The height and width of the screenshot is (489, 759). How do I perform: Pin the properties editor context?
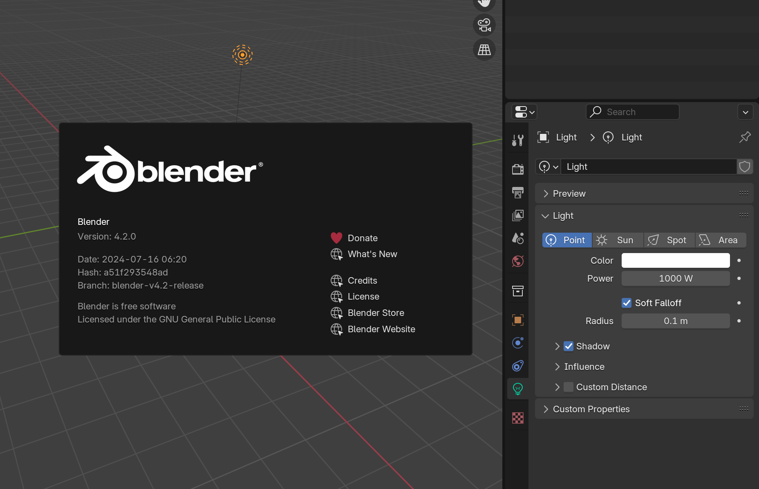point(745,137)
